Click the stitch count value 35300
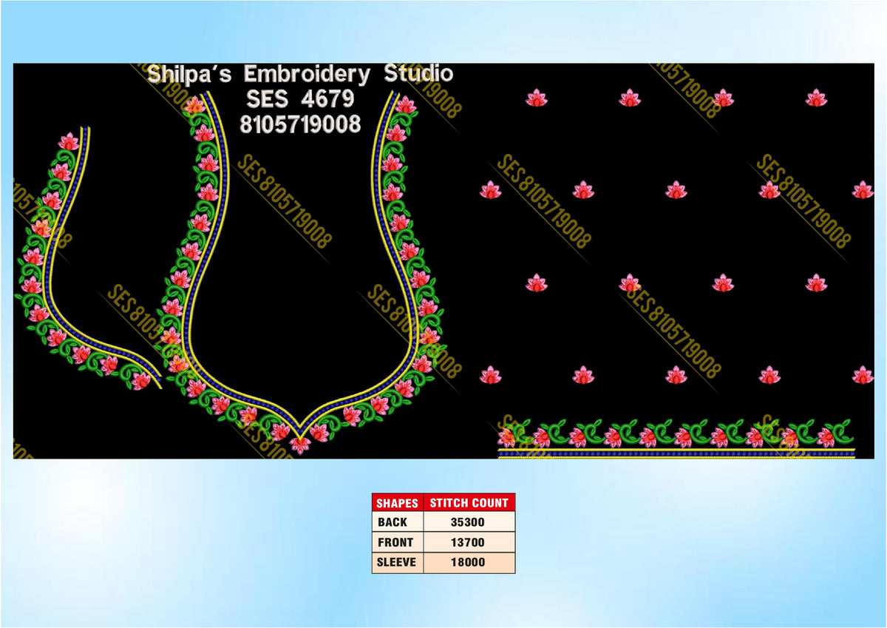This screenshot has width=887, height=628. (468, 522)
